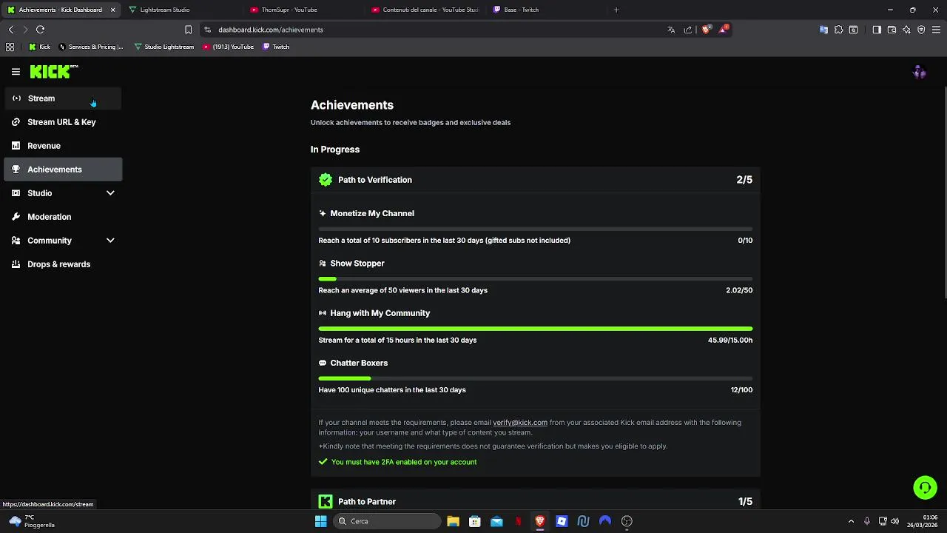
Task: Open the Brave VPN shield icon
Action: pos(921,30)
